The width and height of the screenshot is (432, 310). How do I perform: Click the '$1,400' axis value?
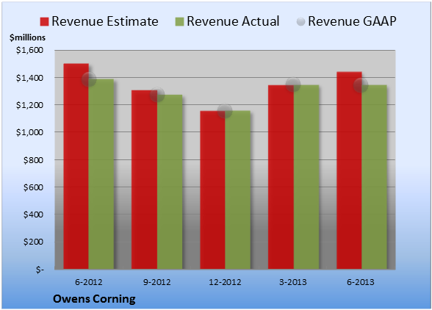coord(29,78)
